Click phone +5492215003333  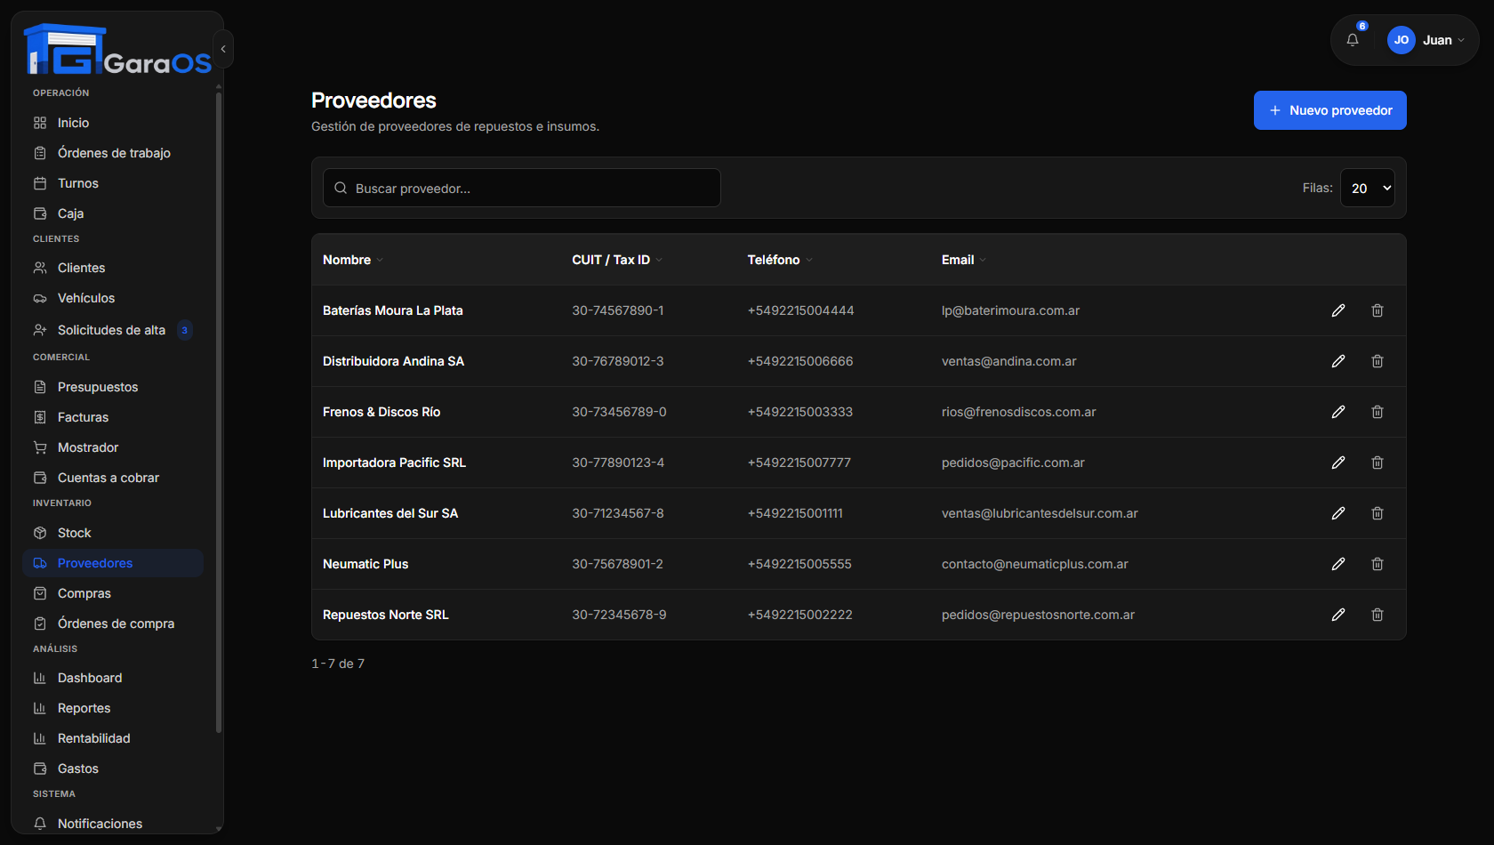click(800, 412)
